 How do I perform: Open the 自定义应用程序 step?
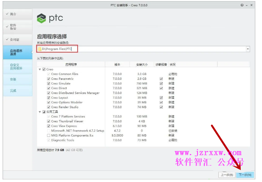point(18,67)
